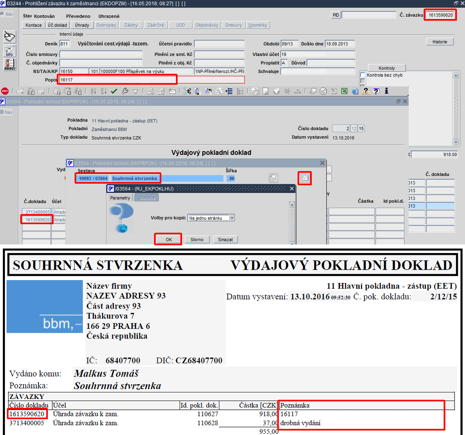Click the XML export icon in the Sestava dialog
This screenshot has height=435, width=465.
point(273,178)
